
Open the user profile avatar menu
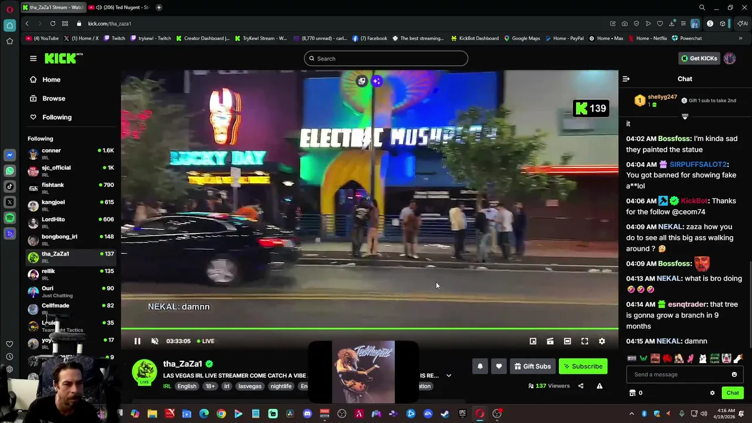(x=730, y=59)
